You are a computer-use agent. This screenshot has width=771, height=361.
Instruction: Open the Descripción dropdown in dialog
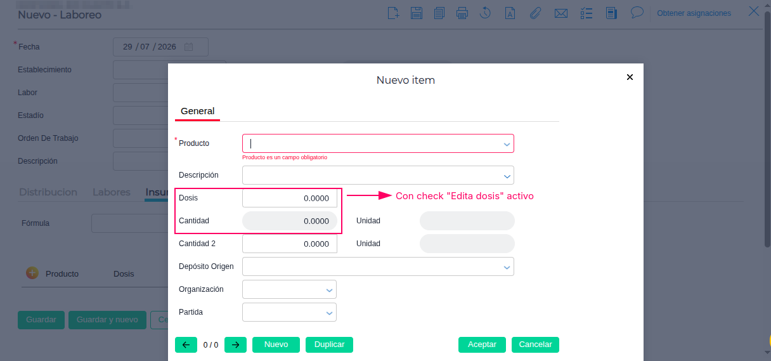507,176
